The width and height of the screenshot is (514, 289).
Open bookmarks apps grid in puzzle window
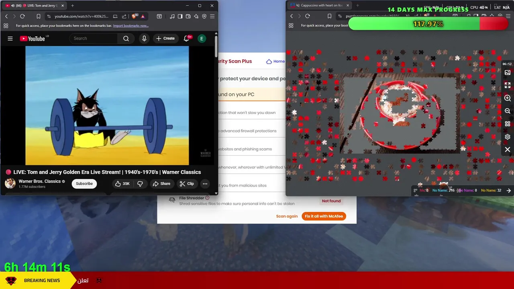click(291, 25)
